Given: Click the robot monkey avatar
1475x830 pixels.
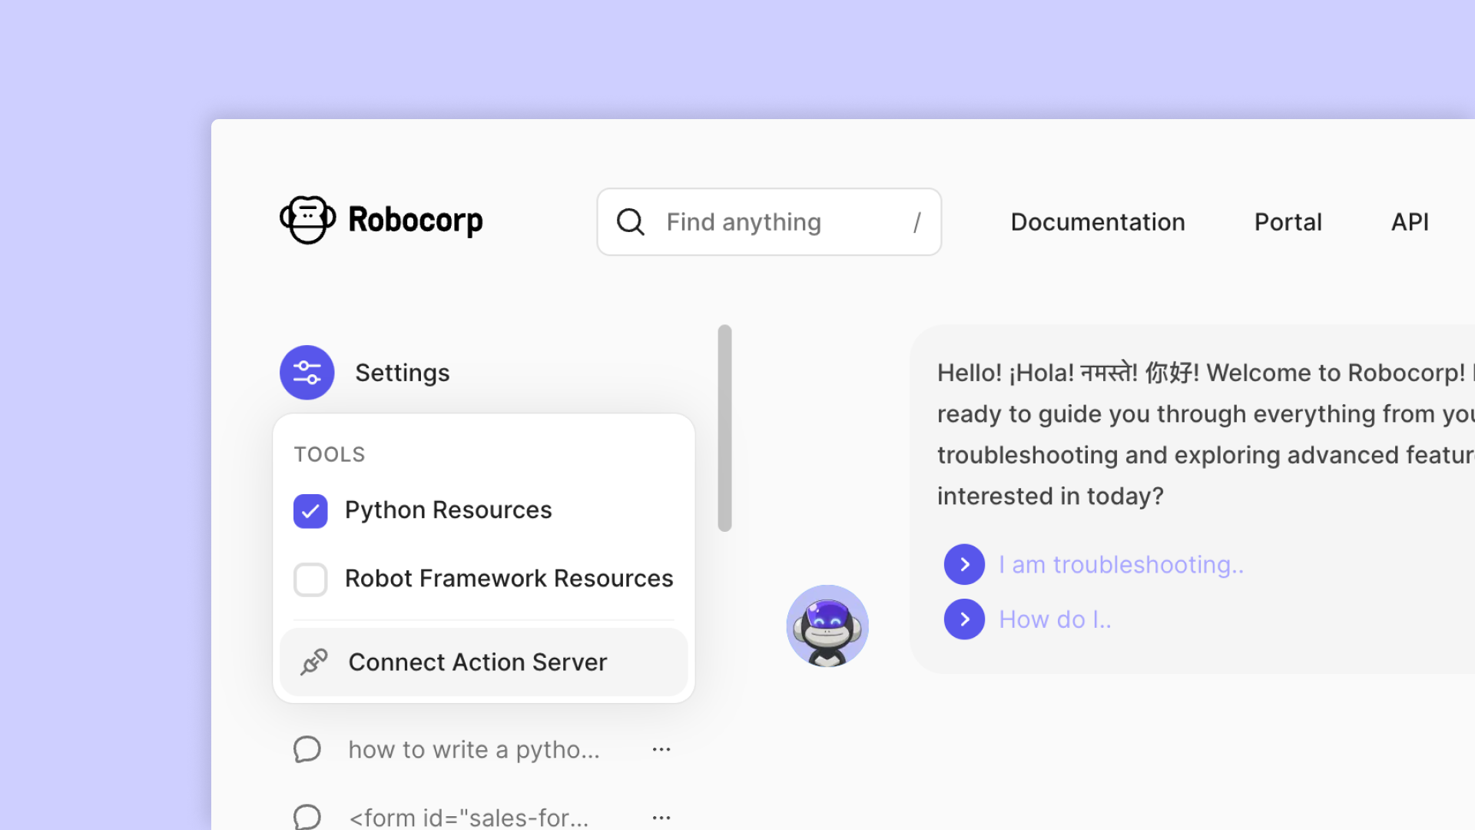Looking at the screenshot, I should point(827,626).
